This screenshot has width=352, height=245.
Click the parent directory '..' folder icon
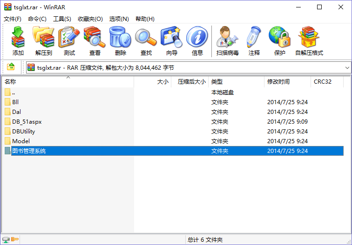click(7, 92)
